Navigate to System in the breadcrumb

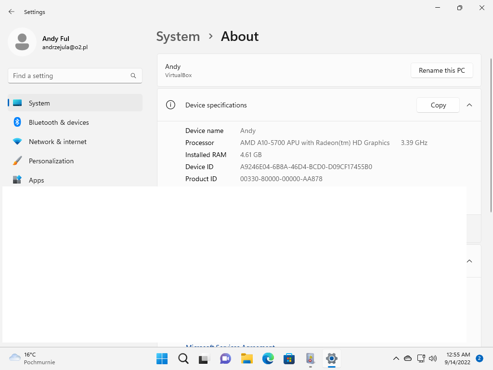click(178, 37)
